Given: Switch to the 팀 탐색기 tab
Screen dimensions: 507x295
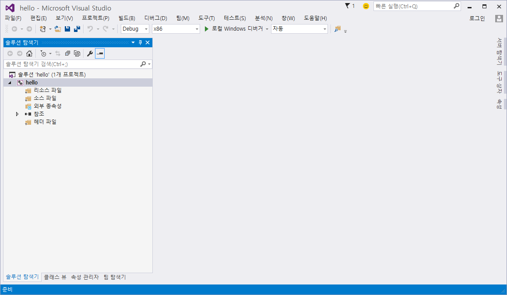Looking at the screenshot, I should coord(115,277).
